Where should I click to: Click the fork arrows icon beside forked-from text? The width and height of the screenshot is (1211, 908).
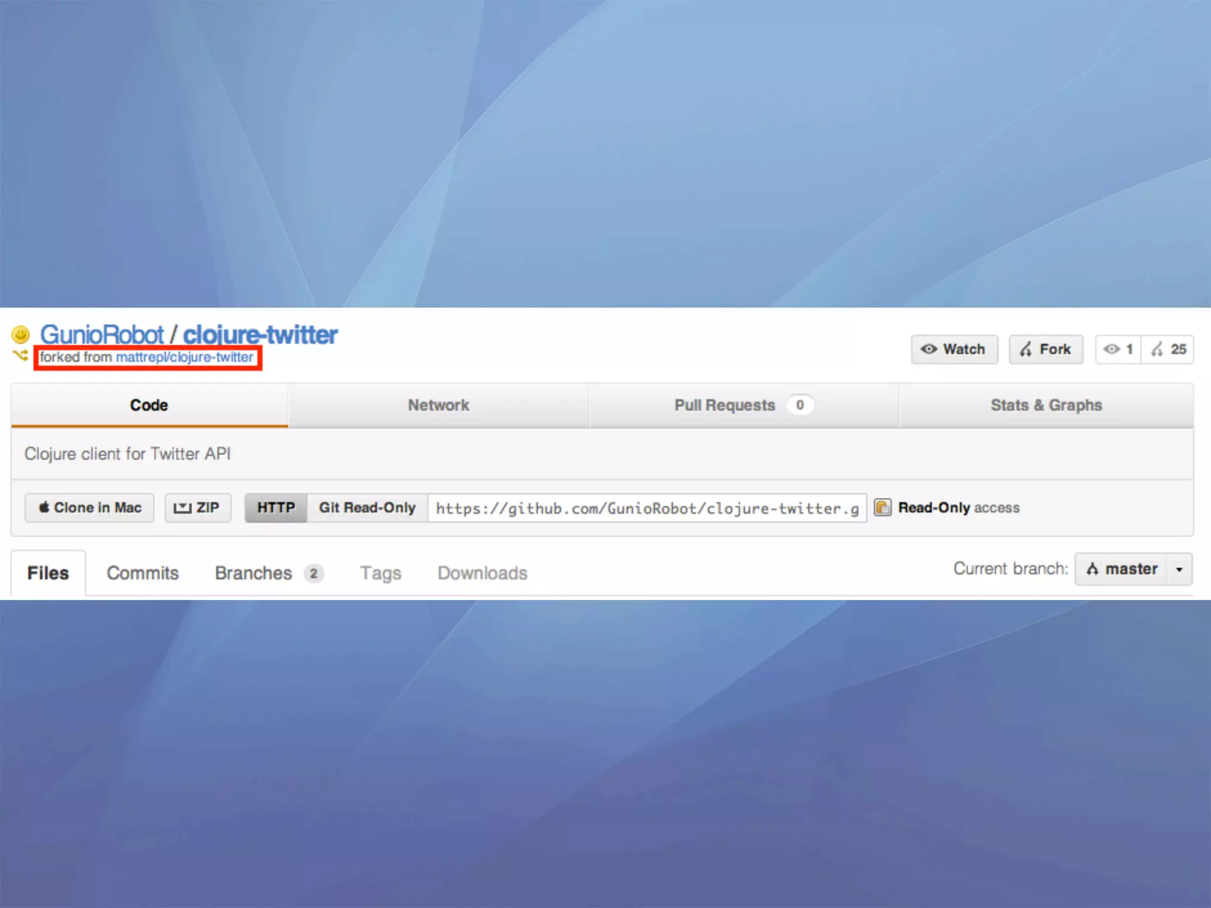point(21,355)
